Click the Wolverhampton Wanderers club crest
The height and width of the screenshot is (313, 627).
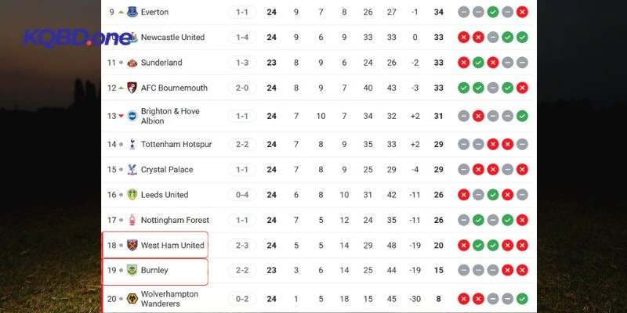132,298
